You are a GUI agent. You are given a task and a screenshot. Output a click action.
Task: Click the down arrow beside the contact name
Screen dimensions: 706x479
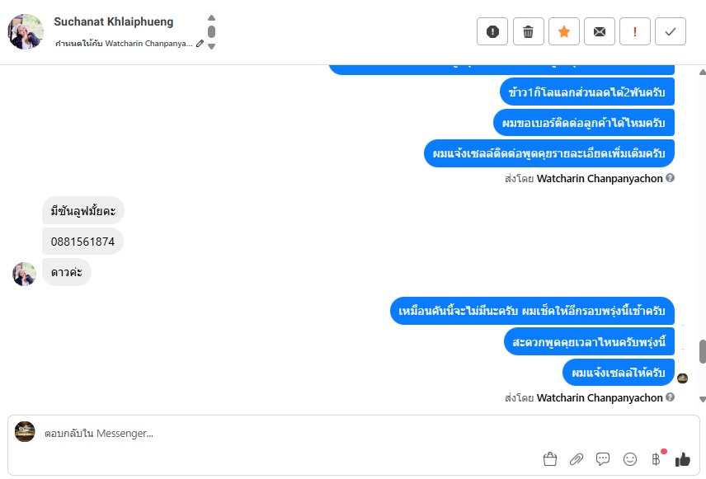point(212,46)
